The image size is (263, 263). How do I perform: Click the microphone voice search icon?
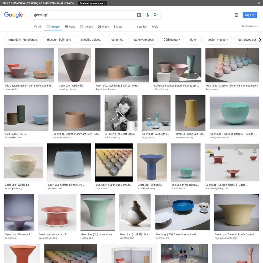pyautogui.click(x=147, y=15)
